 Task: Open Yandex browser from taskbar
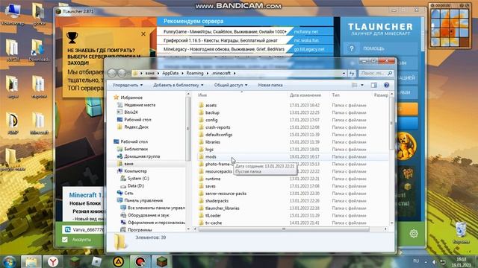(53, 261)
